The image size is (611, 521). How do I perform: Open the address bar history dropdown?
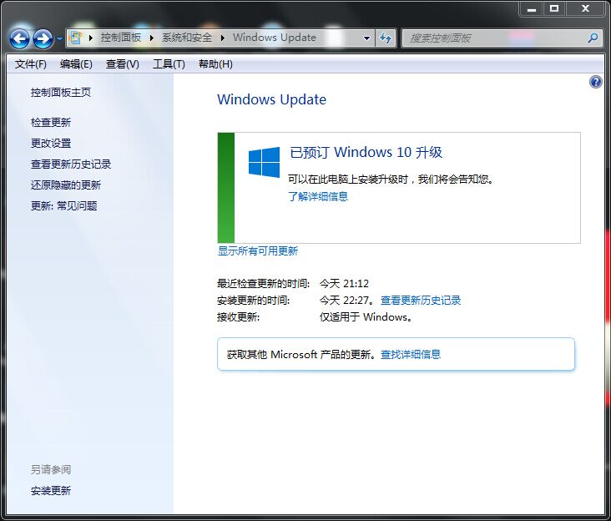pos(366,38)
